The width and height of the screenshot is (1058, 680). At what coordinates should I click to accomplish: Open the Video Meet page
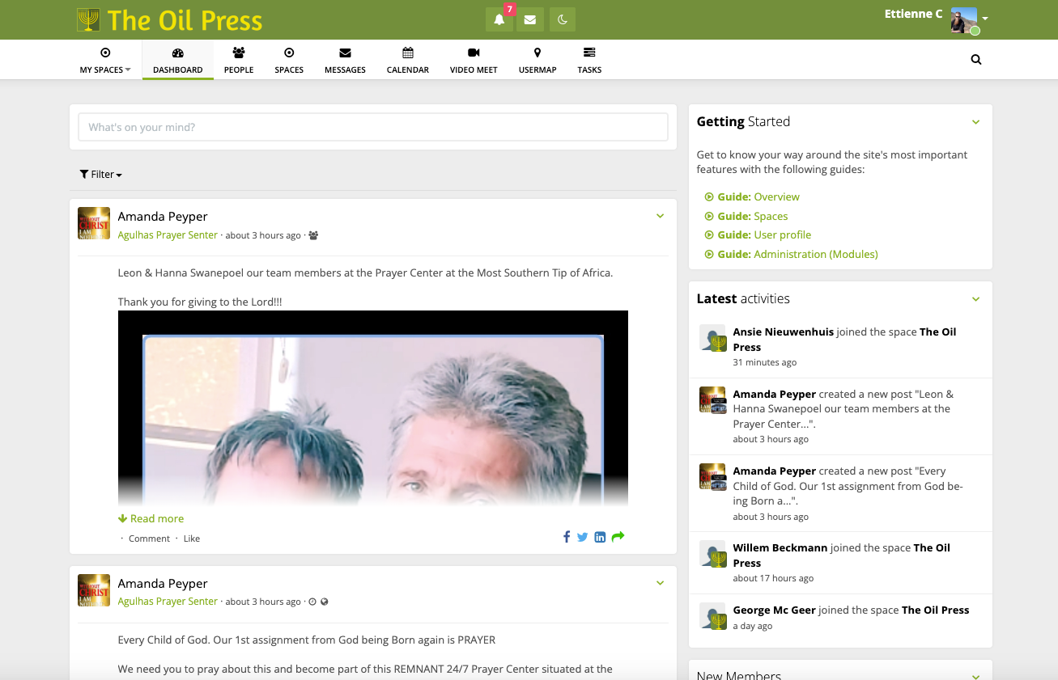(474, 60)
